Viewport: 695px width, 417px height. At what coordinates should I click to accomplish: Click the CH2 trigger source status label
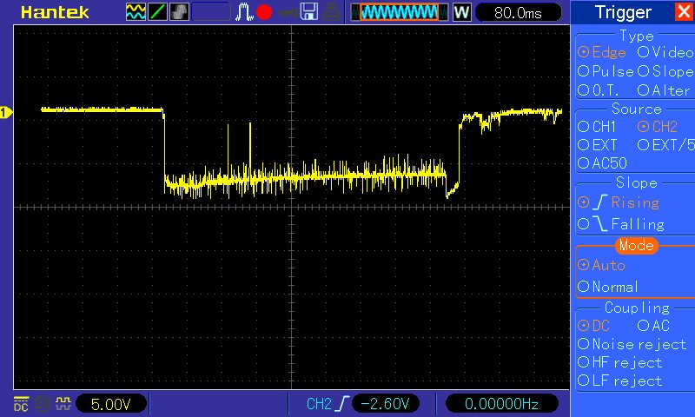(x=319, y=404)
